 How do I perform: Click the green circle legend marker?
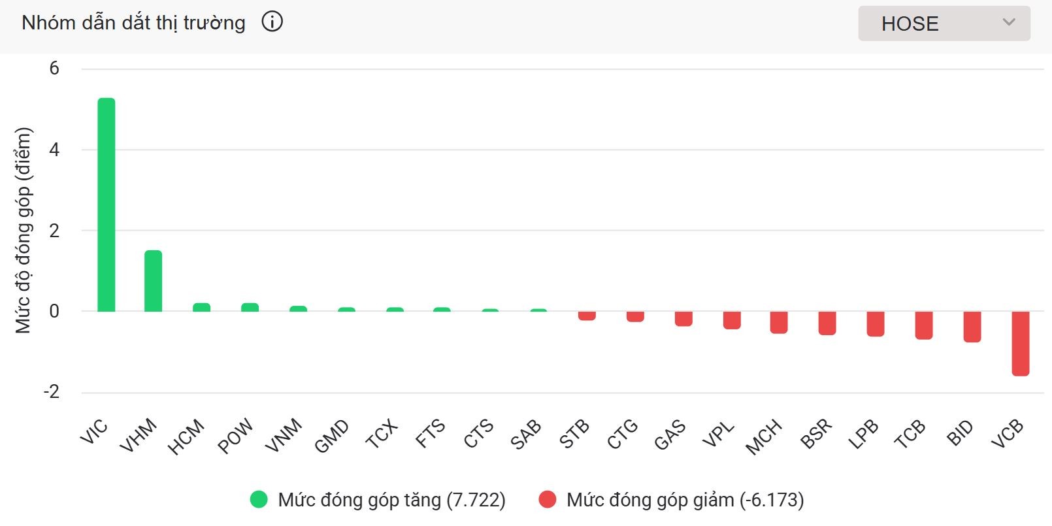tap(259, 500)
